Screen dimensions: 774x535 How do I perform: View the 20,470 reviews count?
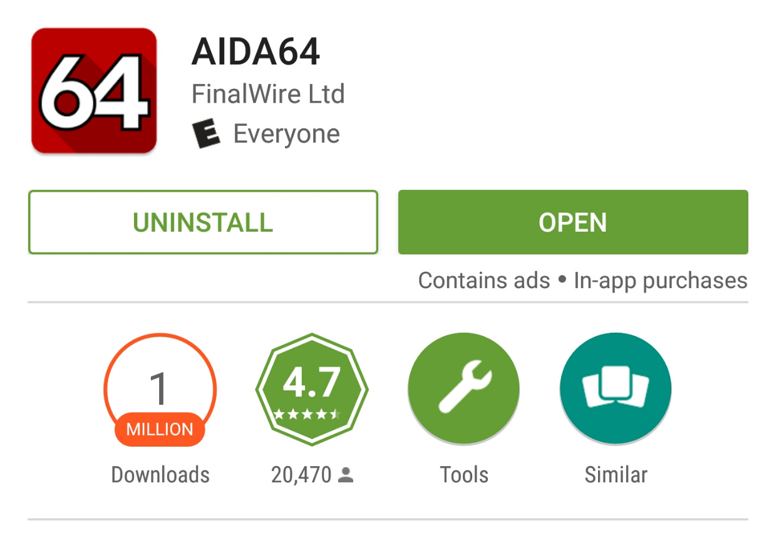tap(301, 475)
